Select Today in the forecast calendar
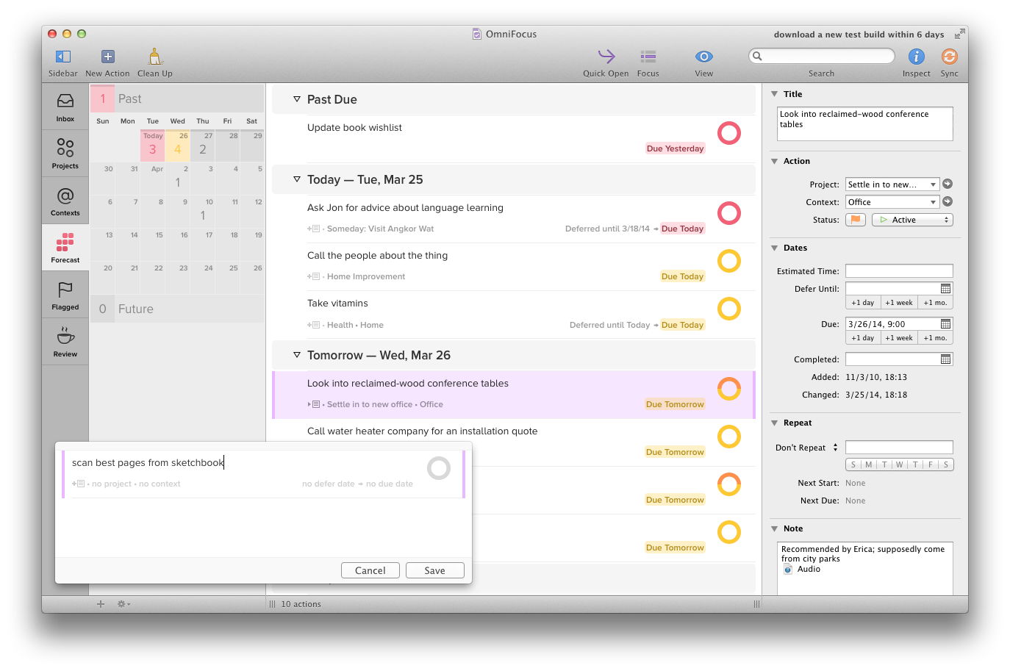The width and height of the screenshot is (1010, 671). [153, 146]
